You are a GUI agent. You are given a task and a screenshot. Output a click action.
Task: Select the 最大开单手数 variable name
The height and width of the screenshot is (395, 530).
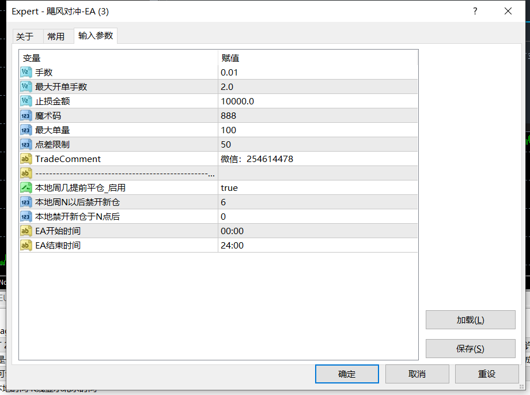[x=61, y=87]
